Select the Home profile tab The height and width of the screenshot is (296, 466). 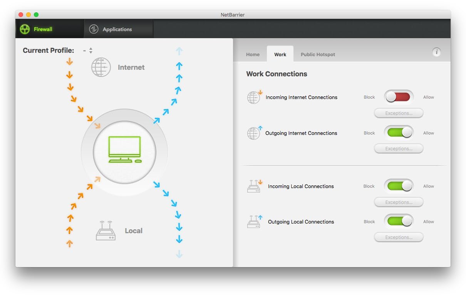tap(253, 54)
